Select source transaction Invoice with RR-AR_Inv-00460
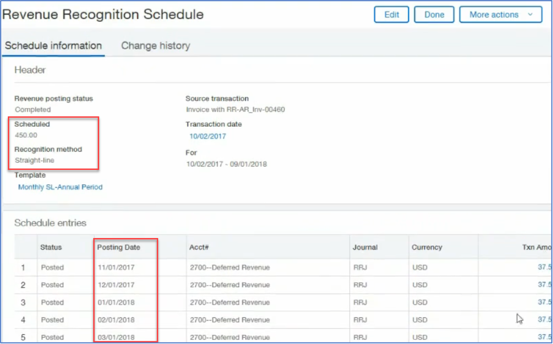This screenshot has width=553, height=344. [x=235, y=110]
